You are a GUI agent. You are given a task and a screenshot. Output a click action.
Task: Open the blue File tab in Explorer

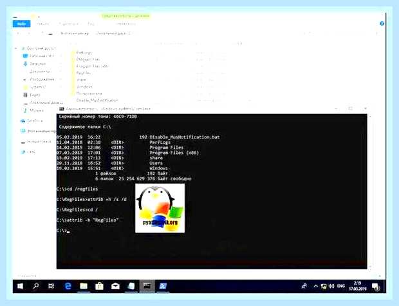tap(22, 24)
